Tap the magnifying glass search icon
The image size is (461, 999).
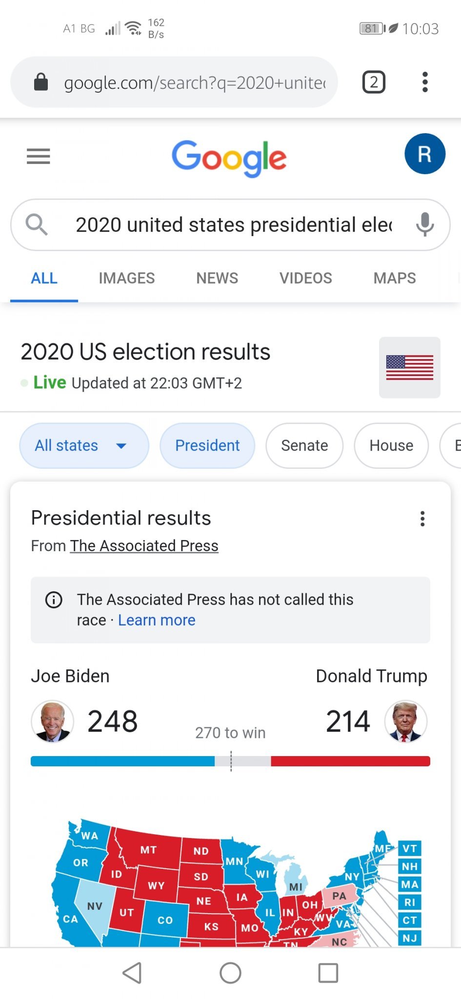(x=37, y=225)
